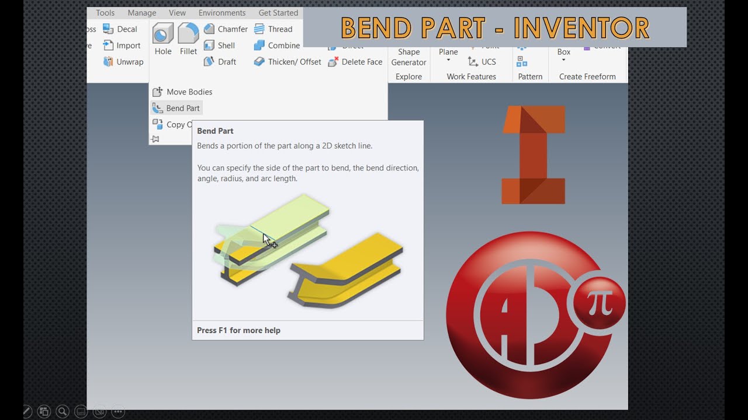Switch to the View ribbon tab
Image resolution: width=748 pixels, height=420 pixels.
(177, 13)
